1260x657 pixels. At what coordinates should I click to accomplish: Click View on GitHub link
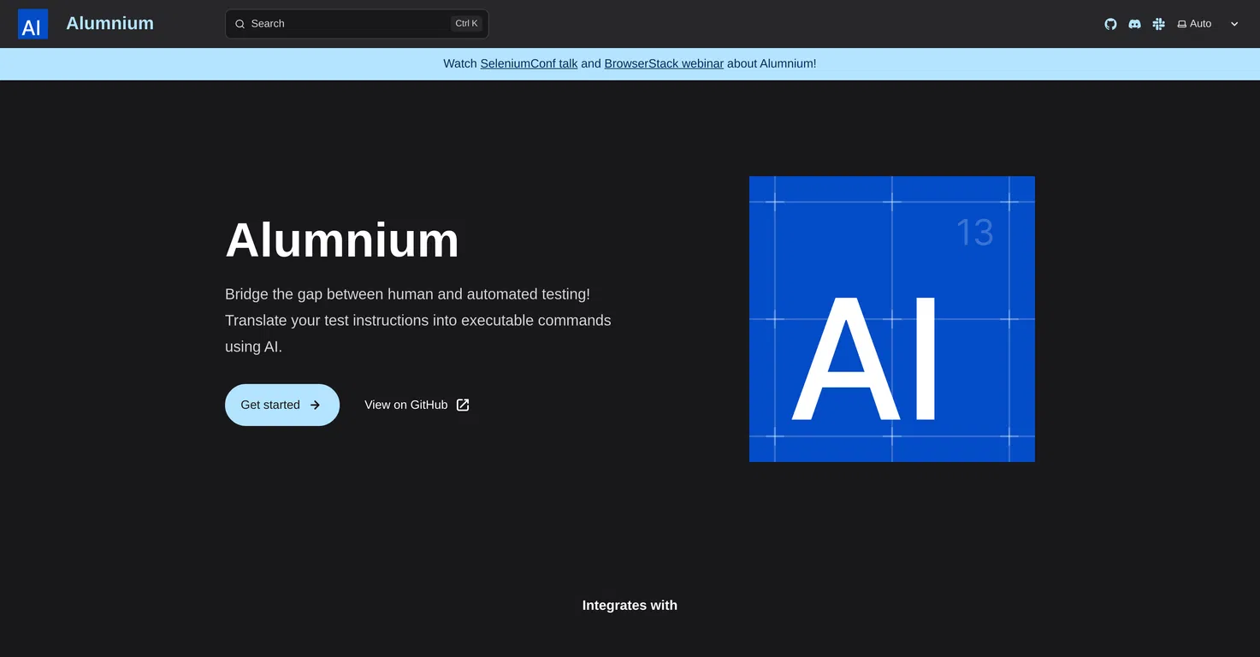click(x=417, y=405)
